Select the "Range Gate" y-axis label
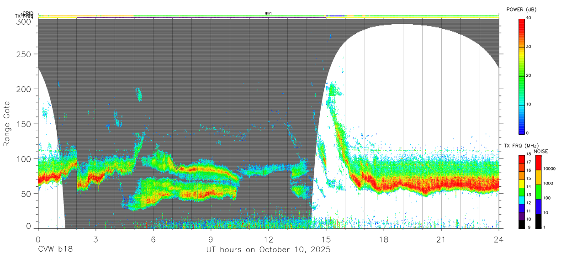Image resolution: width=561 pixels, height=259 pixels. tap(7, 124)
